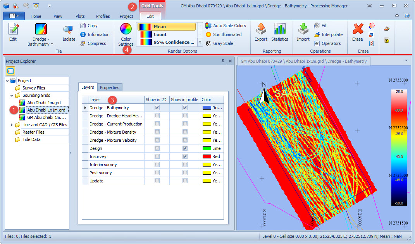Enable Show in 2D for Post survey
The height and width of the screenshot is (244, 415).
[x=157, y=173]
